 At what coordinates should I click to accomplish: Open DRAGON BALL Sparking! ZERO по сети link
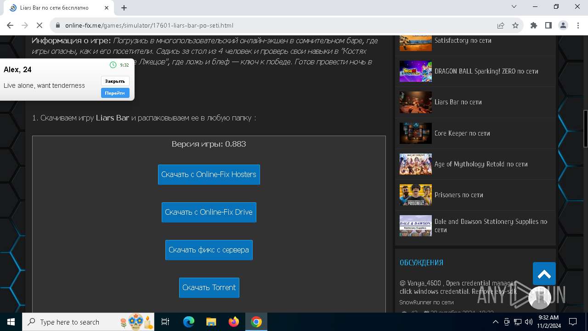pyautogui.click(x=486, y=71)
